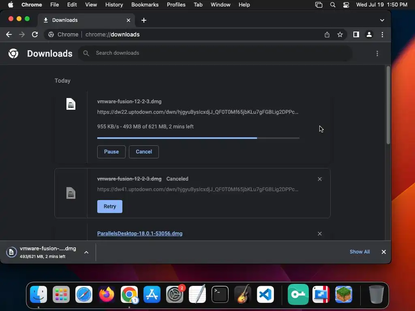Click the dw22.uptodown.com download URL
Viewport: 415px width, 311px height.
[198, 112]
